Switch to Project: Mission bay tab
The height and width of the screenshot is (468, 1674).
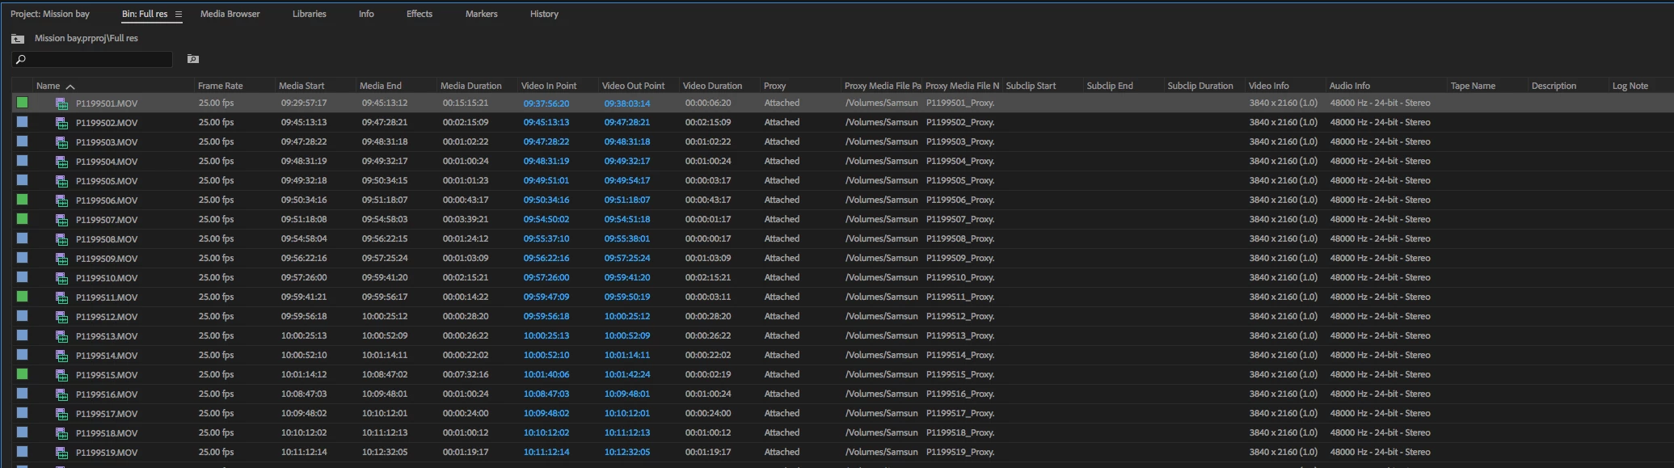50,14
